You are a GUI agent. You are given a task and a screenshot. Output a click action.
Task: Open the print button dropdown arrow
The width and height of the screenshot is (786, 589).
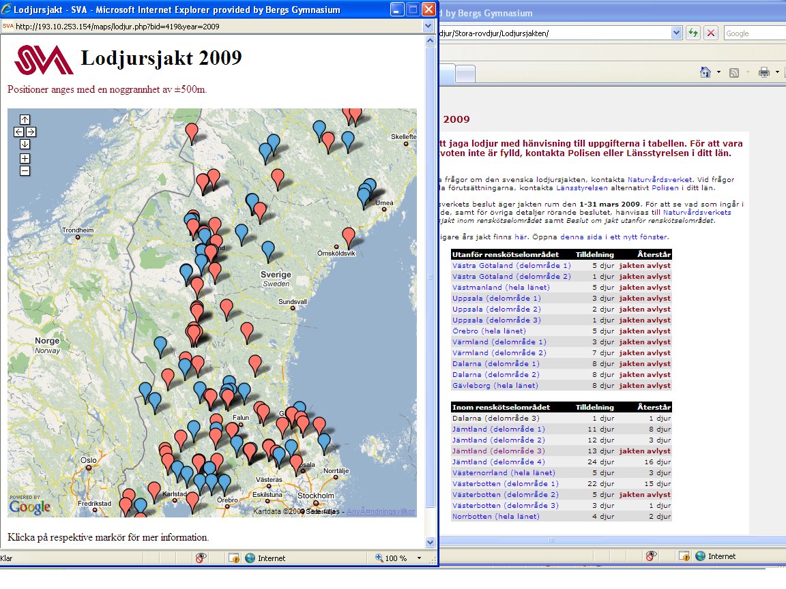point(778,73)
